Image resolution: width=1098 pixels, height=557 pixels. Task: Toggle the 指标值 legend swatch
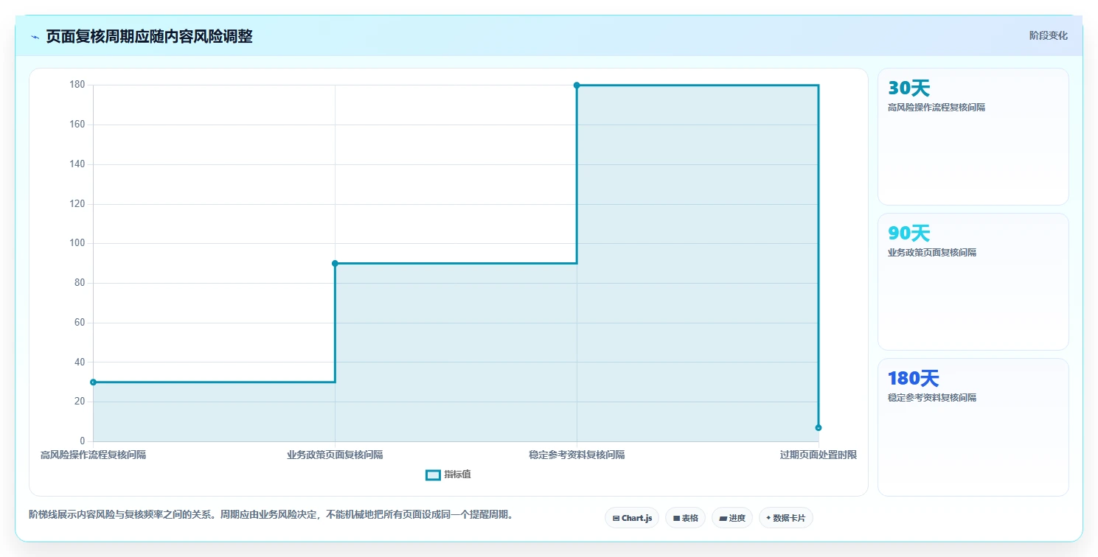(x=433, y=474)
